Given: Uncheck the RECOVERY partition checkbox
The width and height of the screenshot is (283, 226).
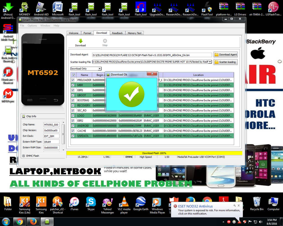Looking at the screenshot, I should pyautogui.click(x=73, y=105).
